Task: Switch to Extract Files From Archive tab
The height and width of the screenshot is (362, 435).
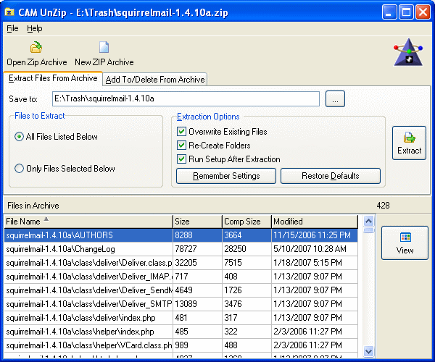Action: (53, 78)
